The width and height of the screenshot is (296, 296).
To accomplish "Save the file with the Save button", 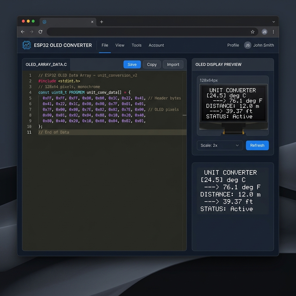I will (132, 64).
